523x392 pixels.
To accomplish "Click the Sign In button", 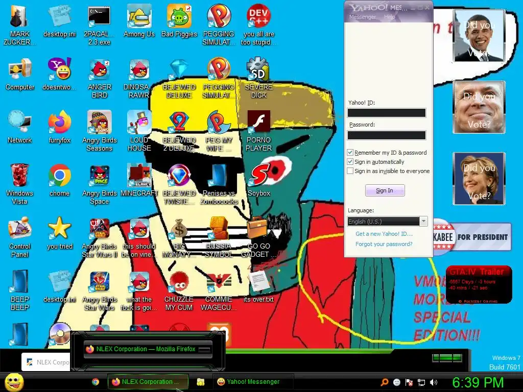I will click(x=385, y=190).
